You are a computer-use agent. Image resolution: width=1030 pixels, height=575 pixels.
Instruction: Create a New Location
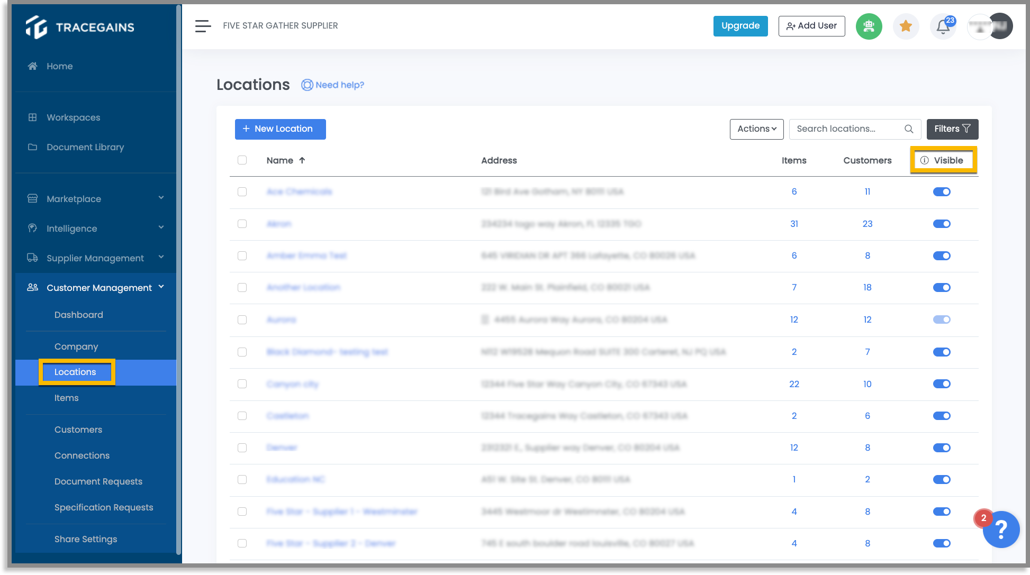(x=280, y=129)
